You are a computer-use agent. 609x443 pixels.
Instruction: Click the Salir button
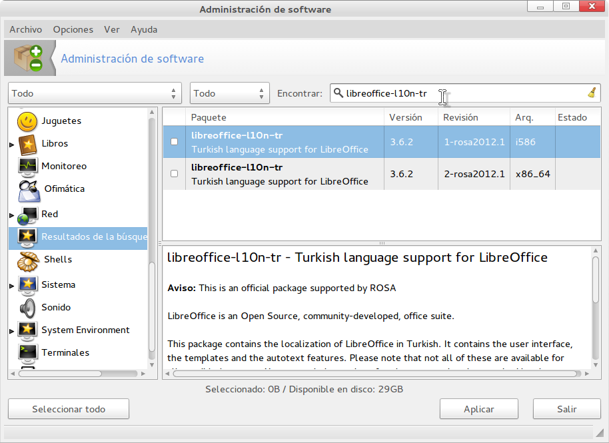[566, 409]
